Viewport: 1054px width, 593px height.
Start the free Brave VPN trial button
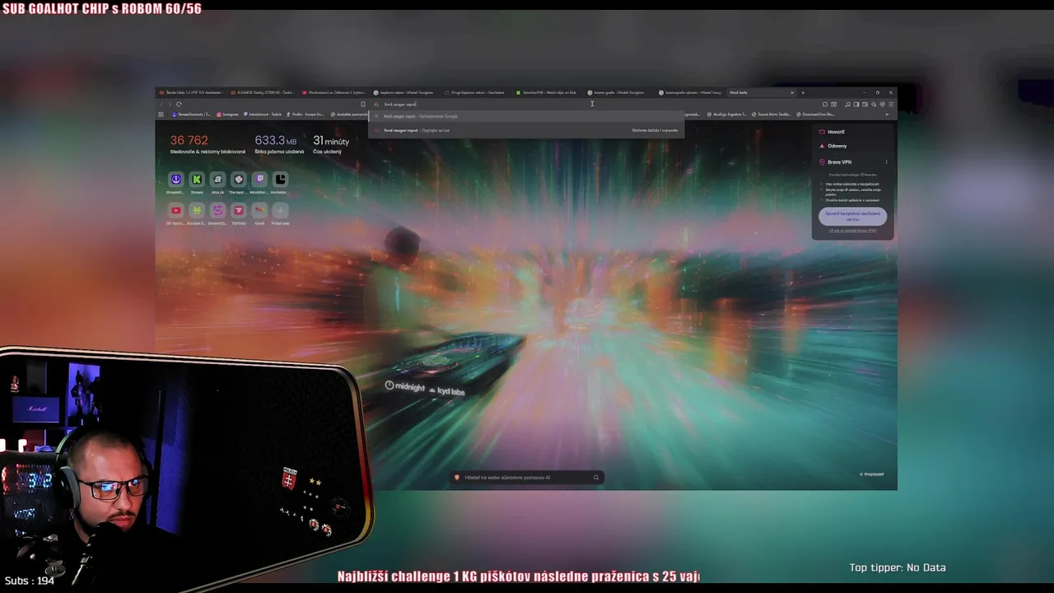853,216
